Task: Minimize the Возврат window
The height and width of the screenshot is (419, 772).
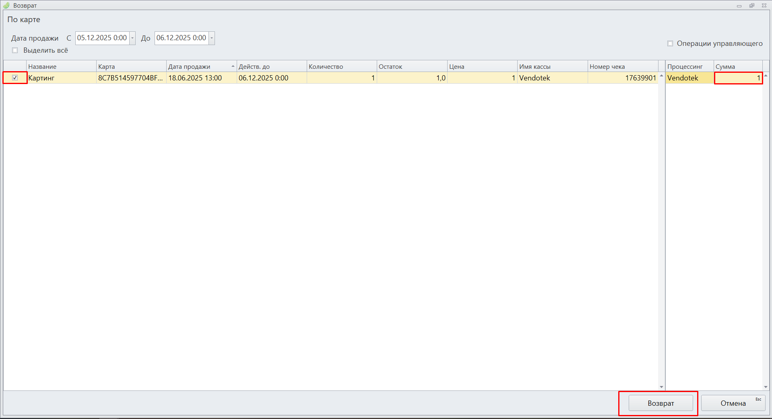Action: 739,6
